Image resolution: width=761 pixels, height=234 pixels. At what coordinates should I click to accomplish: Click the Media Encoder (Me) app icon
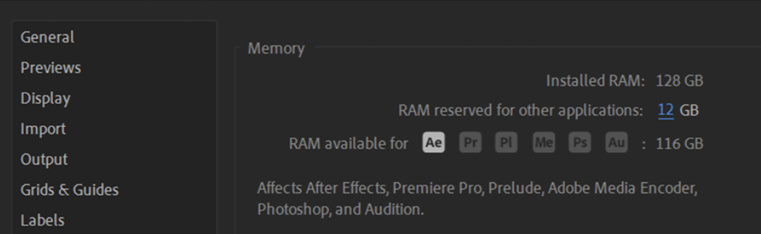click(543, 142)
